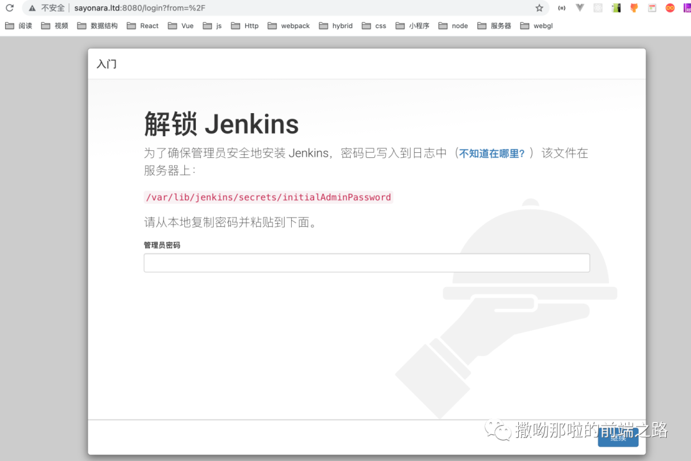691x461 pixels.
Task: Open the webpack bookmark folder
Action: tap(289, 26)
